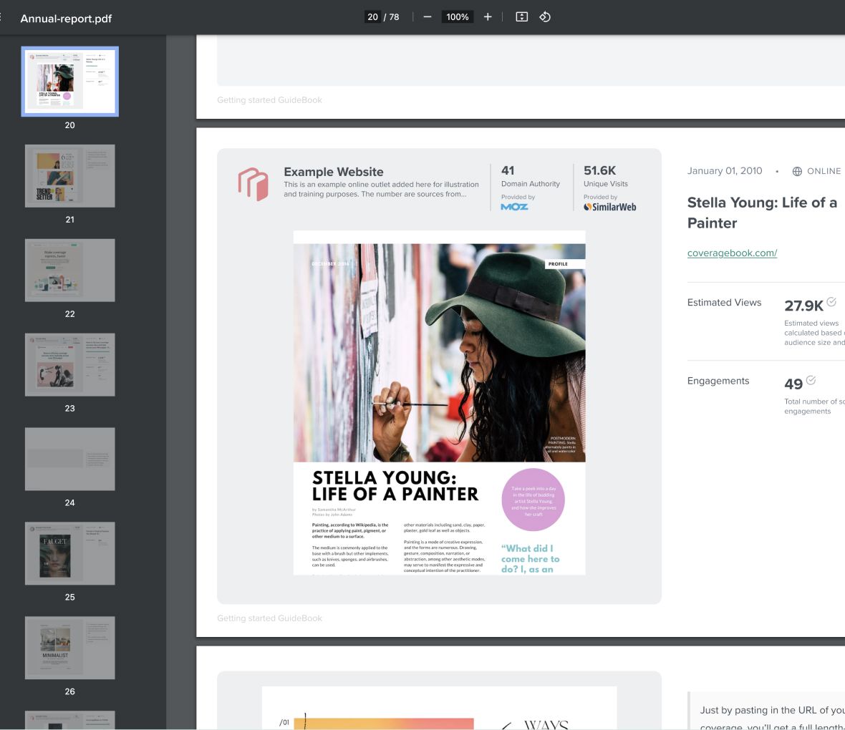Viewport: 845px width, 730px height.
Task: Open page 21 thumbnail
Action: [x=70, y=175]
